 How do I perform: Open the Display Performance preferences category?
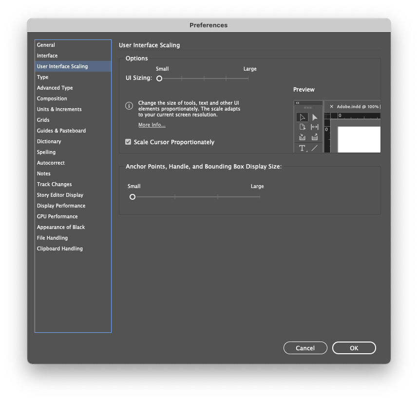[61, 206]
